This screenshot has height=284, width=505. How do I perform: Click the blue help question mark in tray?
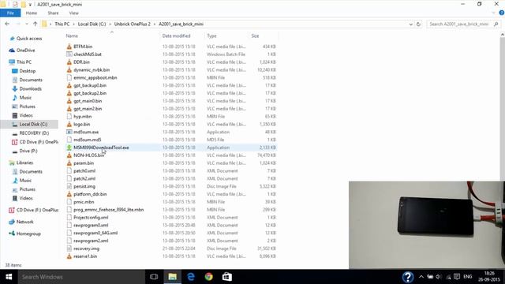(x=408, y=277)
